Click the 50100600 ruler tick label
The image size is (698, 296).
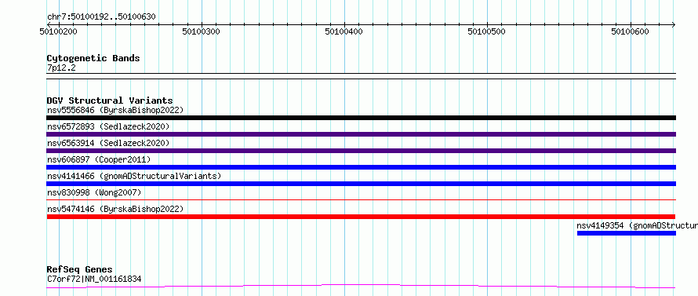[x=630, y=31]
